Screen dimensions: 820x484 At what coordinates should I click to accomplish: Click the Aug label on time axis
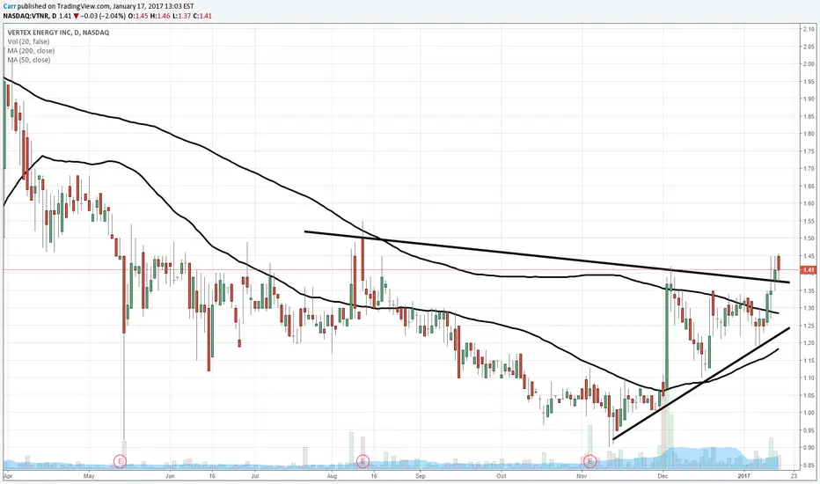(332, 476)
